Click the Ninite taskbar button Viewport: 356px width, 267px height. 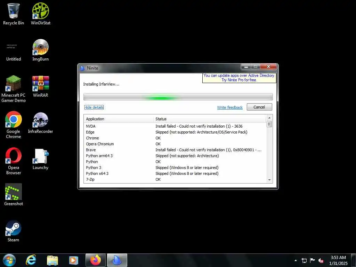tap(117, 260)
